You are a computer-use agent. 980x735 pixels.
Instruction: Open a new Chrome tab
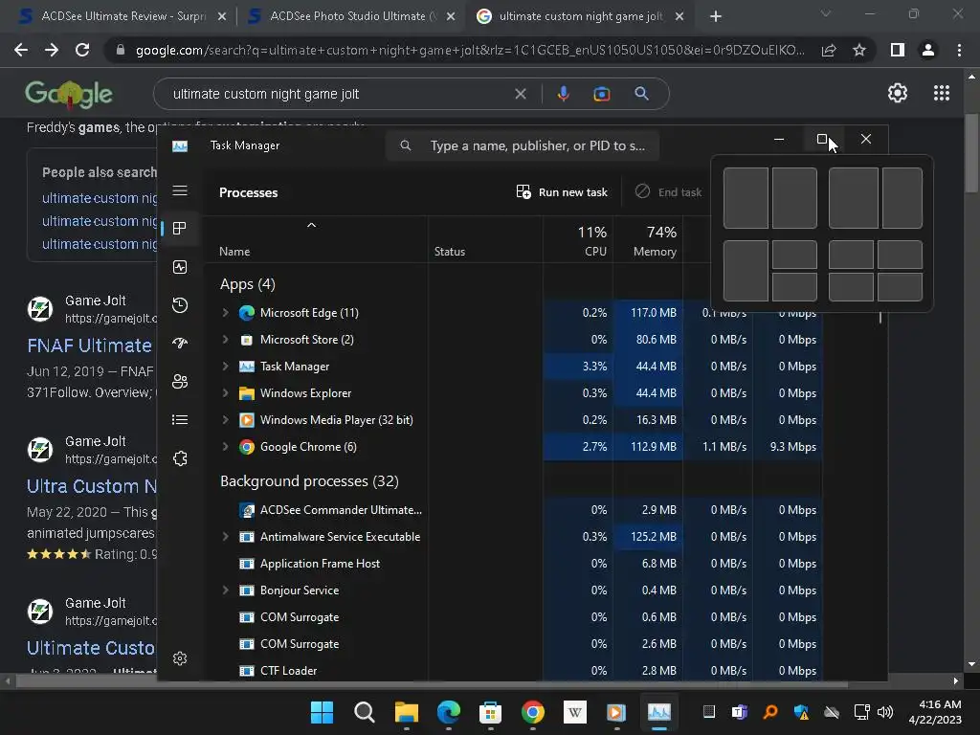716,17
